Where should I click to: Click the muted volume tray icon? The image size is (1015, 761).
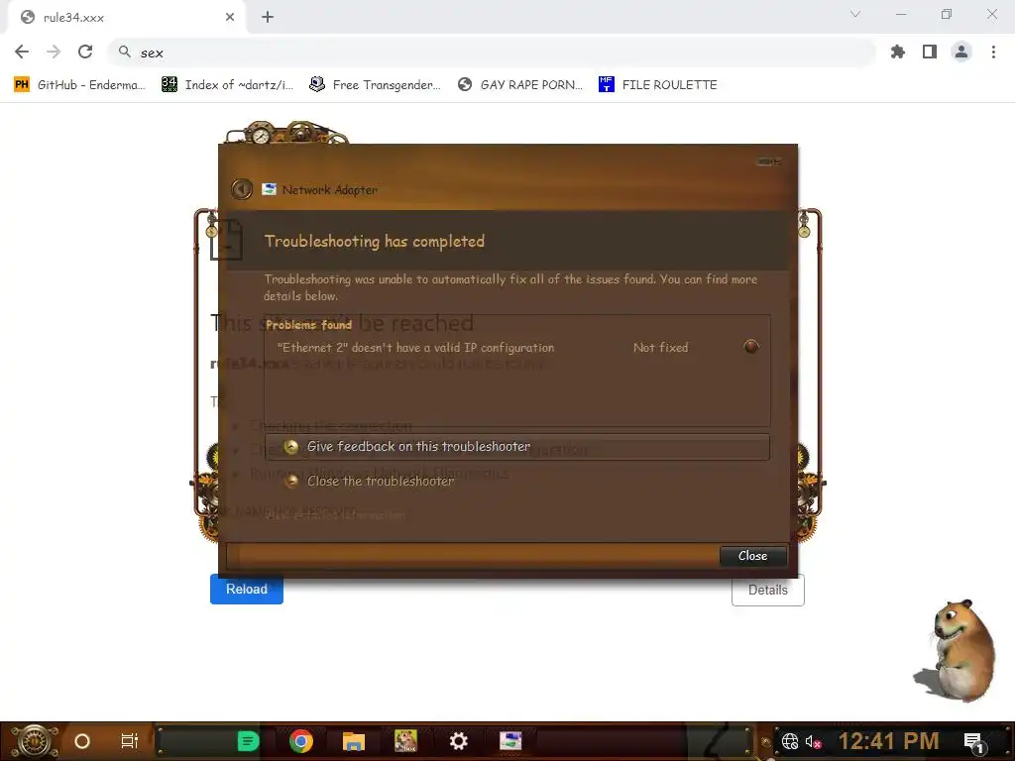pos(814,741)
